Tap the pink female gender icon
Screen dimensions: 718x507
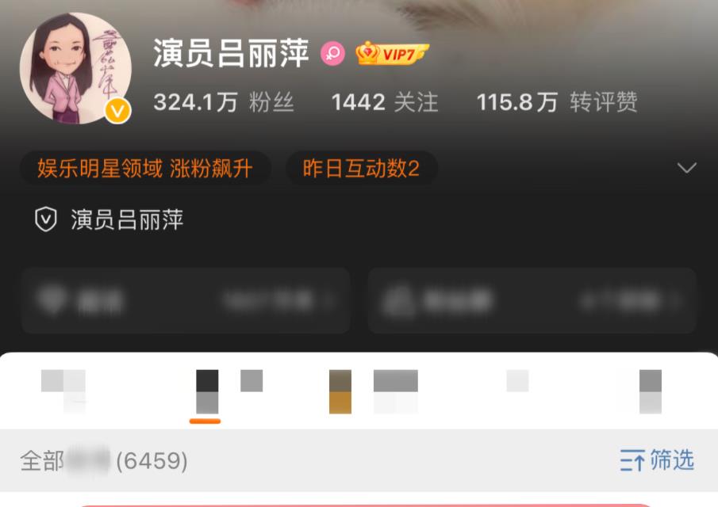332,54
